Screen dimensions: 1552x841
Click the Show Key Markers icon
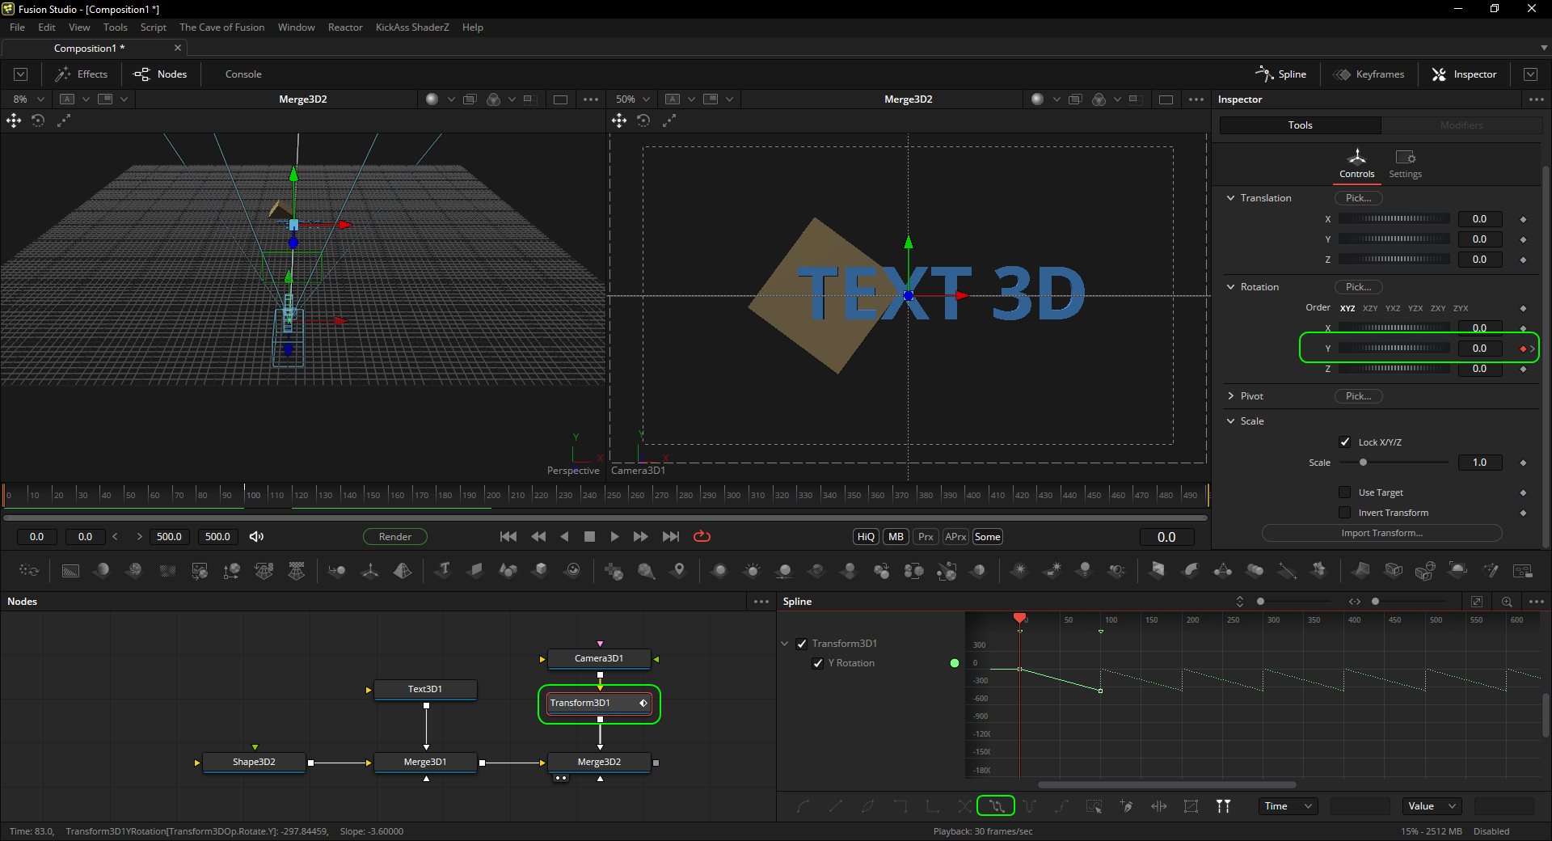(1223, 806)
